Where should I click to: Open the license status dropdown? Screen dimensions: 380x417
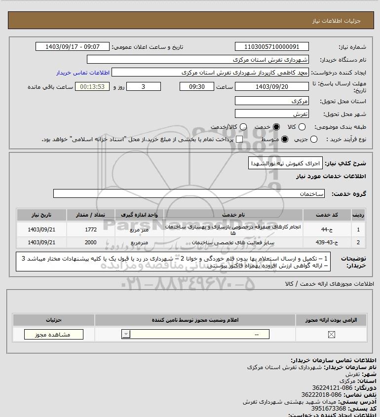[195, 334]
